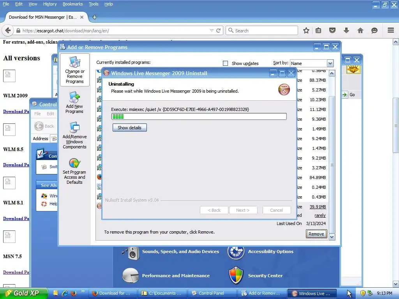Open the Help menu in Firefox
This screenshot has width=399, height=299.
click(x=109, y=4)
